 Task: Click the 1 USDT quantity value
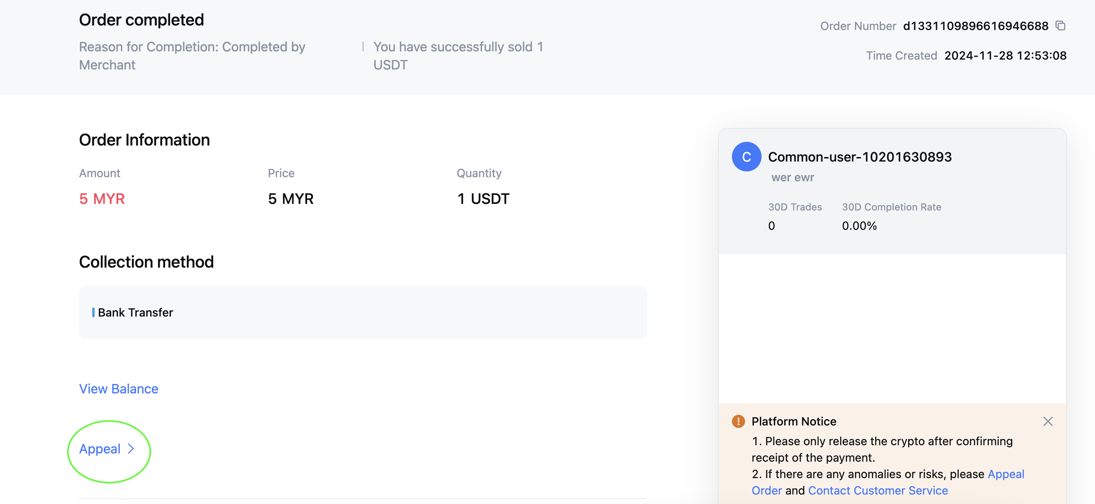coord(483,199)
